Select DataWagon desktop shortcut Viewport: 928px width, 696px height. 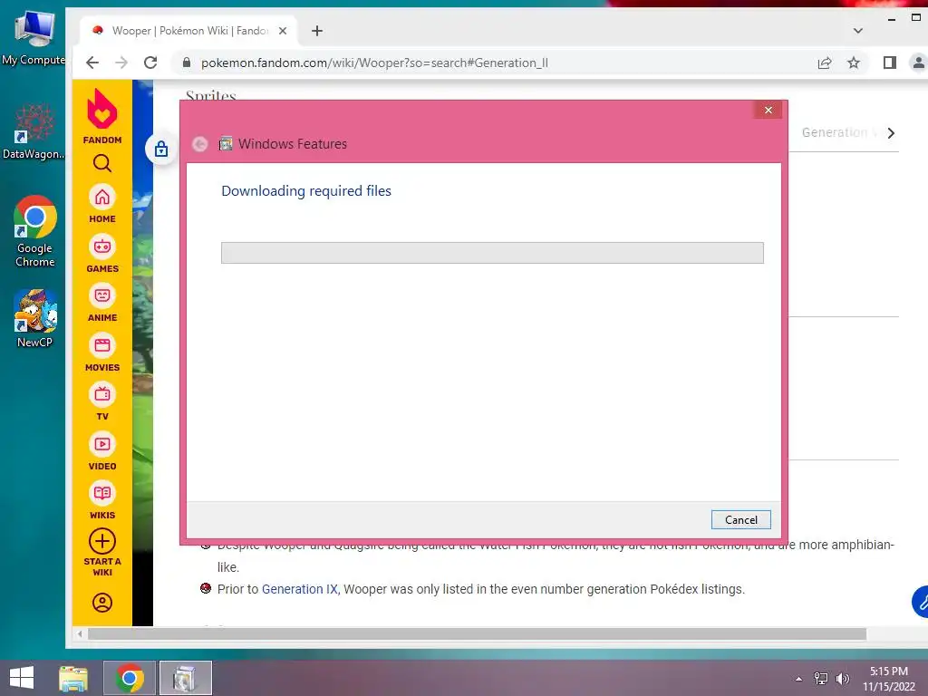click(34, 131)
